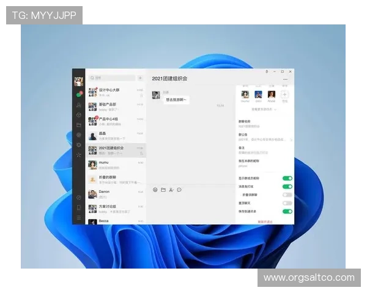Expand 查看更多群成员 member list
Screen dimensions: 367x293
(264, 109)
